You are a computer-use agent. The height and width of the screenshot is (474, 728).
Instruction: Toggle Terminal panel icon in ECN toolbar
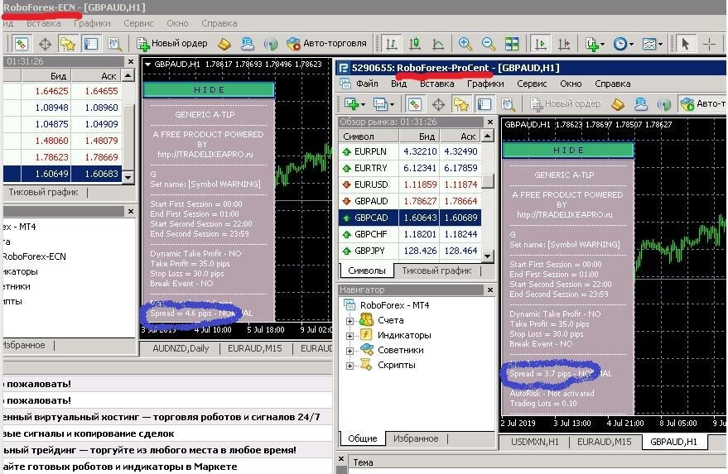click(x=90, y=44)
